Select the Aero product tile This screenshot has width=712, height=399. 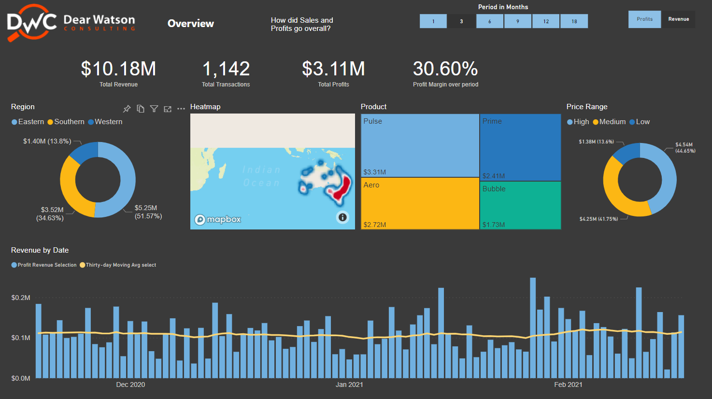coord(420,203)
